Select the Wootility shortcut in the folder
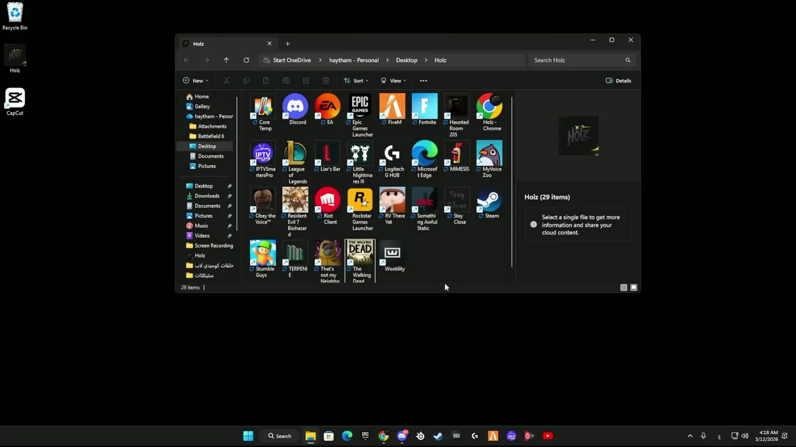The image size is (796, 447). coord(392,256)
